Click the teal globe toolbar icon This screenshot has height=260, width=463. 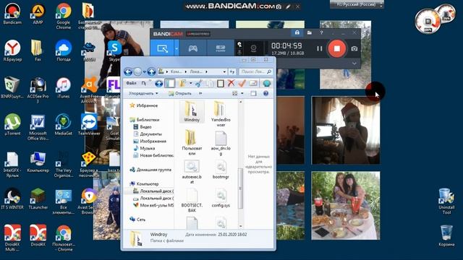click(267, 84)
